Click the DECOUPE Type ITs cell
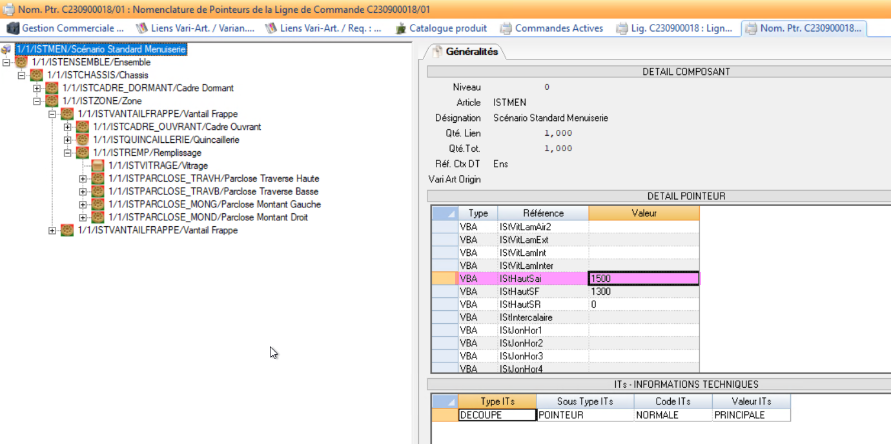 click(x=497, y=415)
